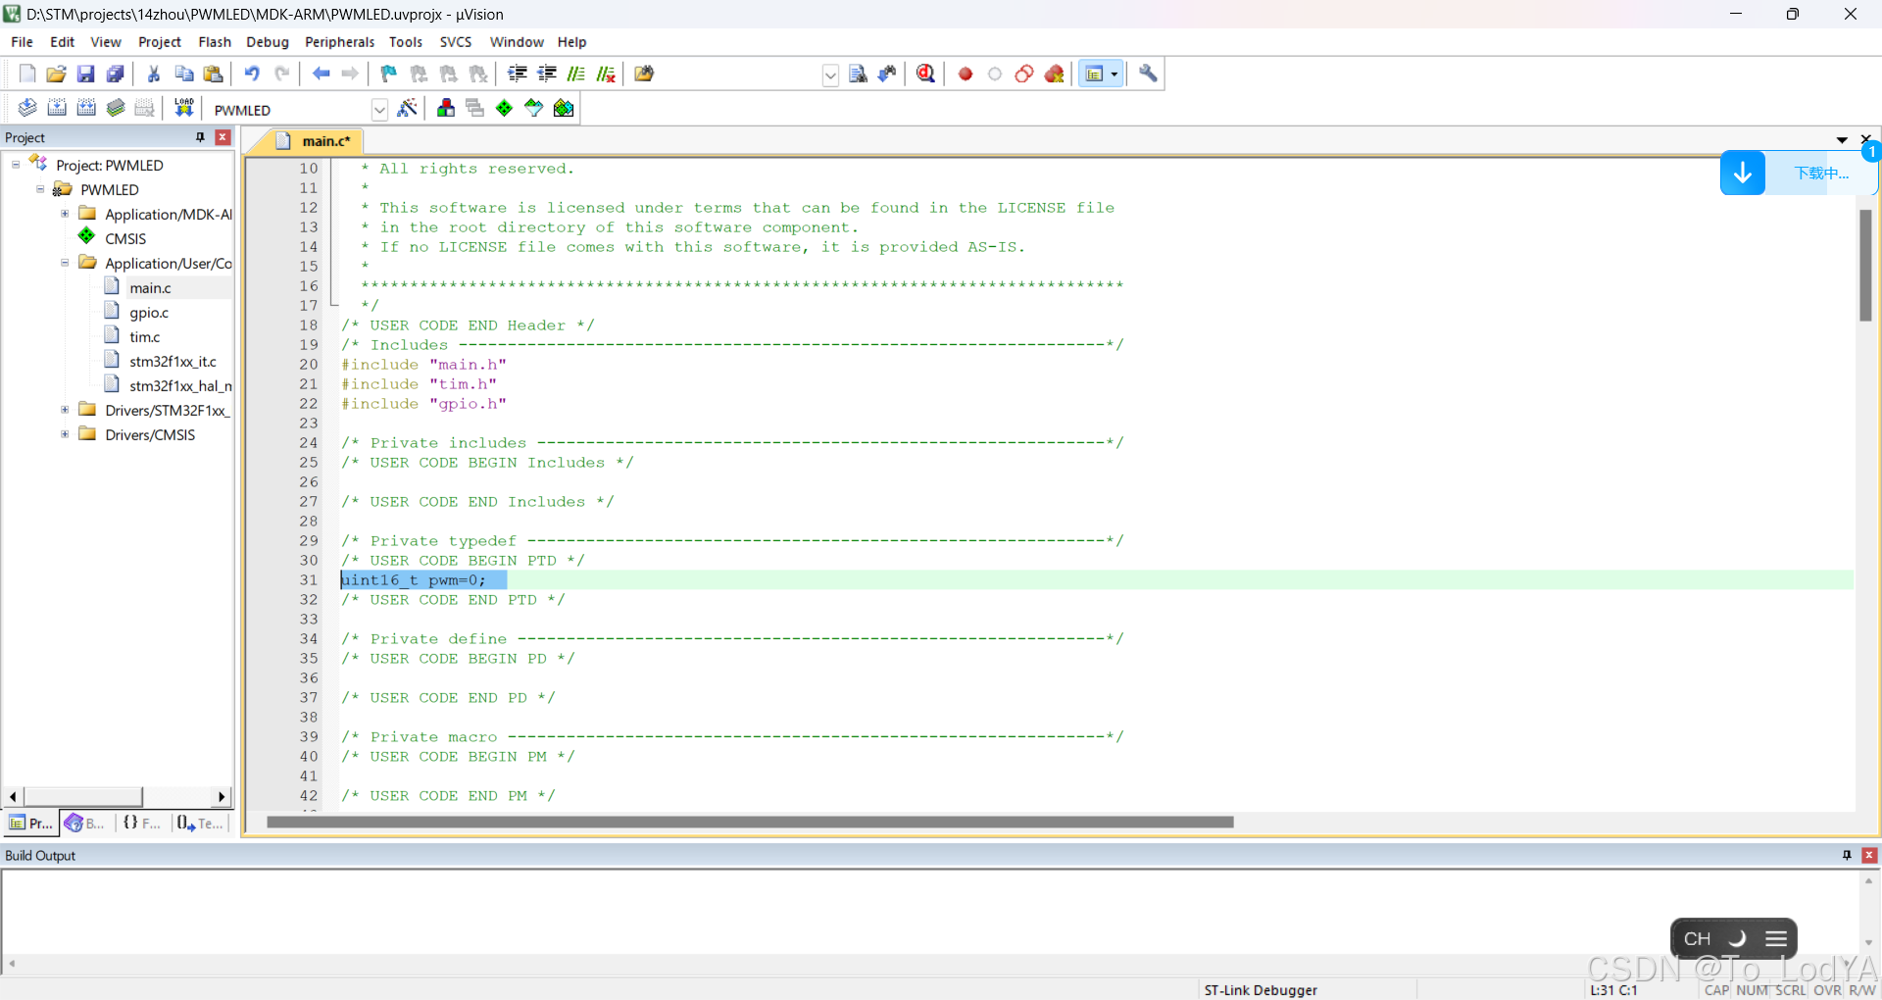The width and height of the screenshot is (1882, 1000).
Task: Select the main.c* editor tab
Action: point(314,141)
